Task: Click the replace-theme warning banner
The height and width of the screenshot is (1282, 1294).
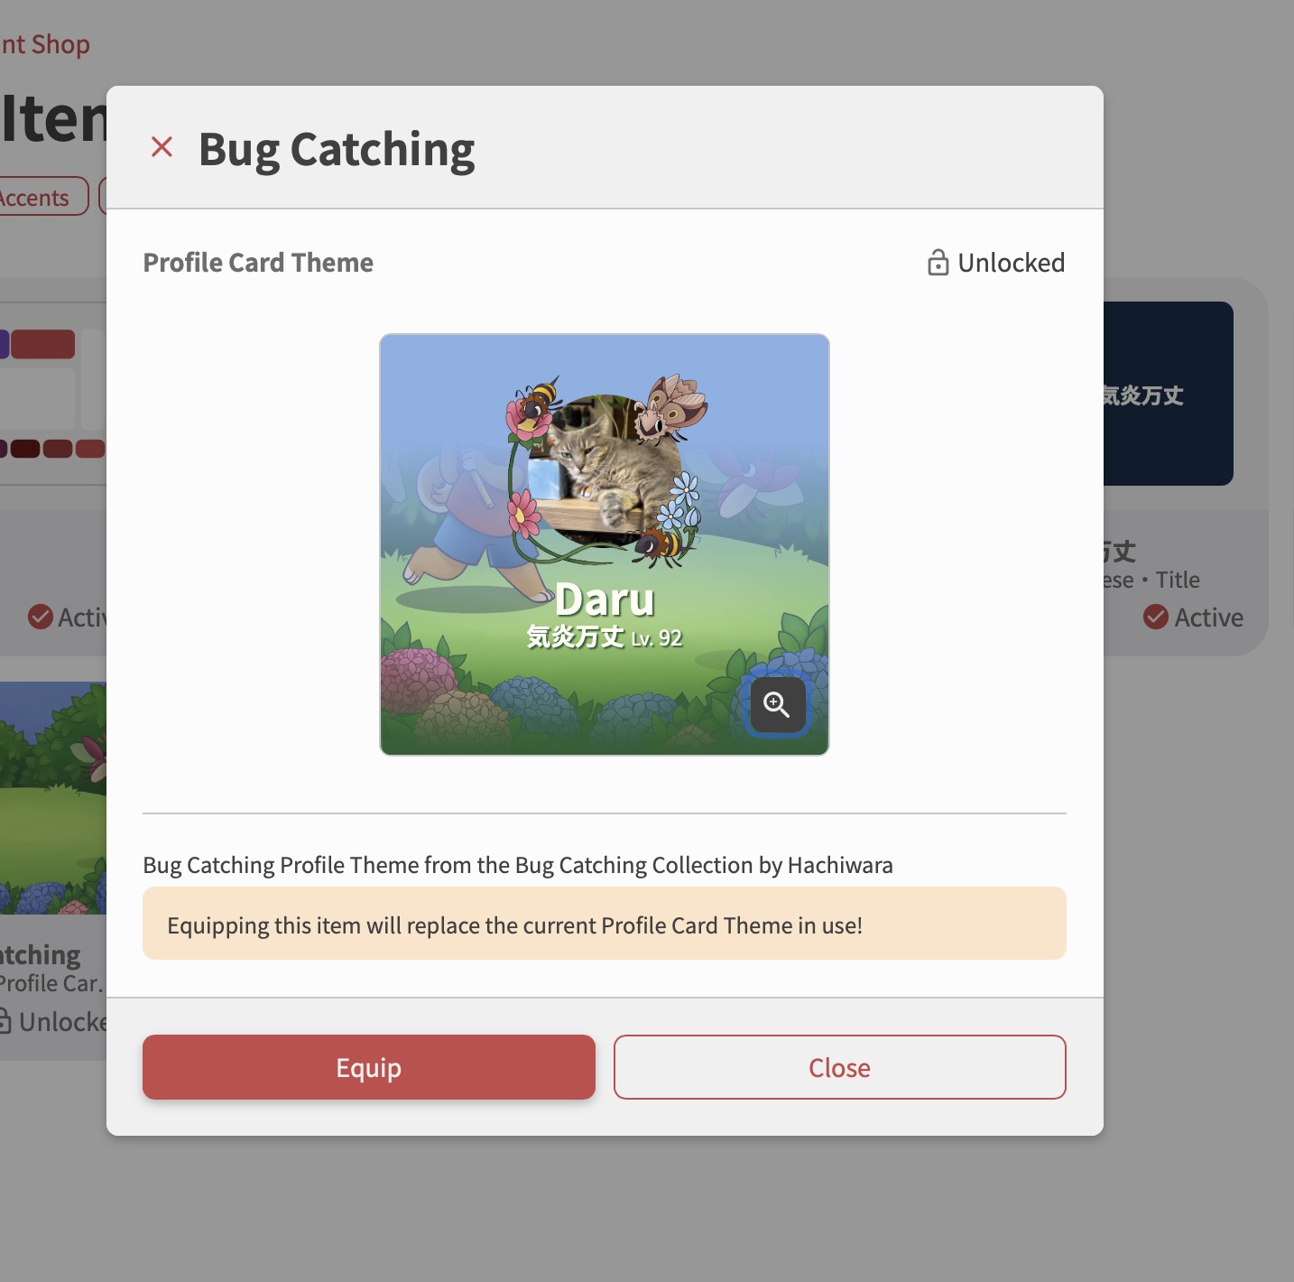Action: (605, 924)
